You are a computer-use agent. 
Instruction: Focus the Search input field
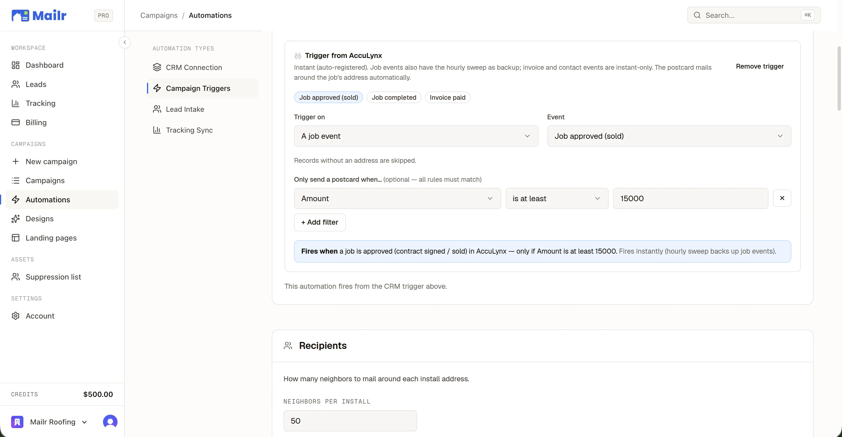(754, 15)
